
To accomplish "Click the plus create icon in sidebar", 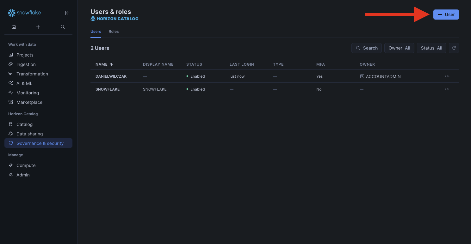I will click(x=38, y=27).
